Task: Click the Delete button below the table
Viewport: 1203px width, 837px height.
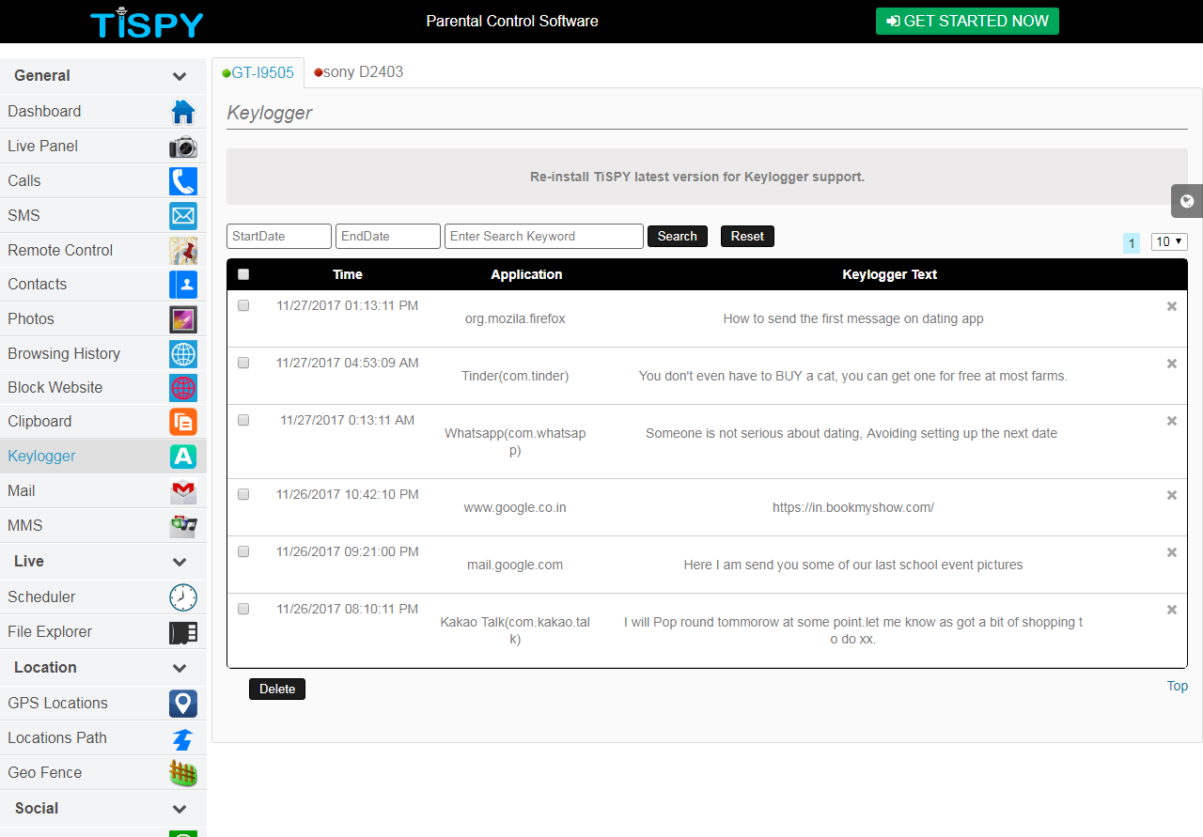Action: [x=277, y=690]
